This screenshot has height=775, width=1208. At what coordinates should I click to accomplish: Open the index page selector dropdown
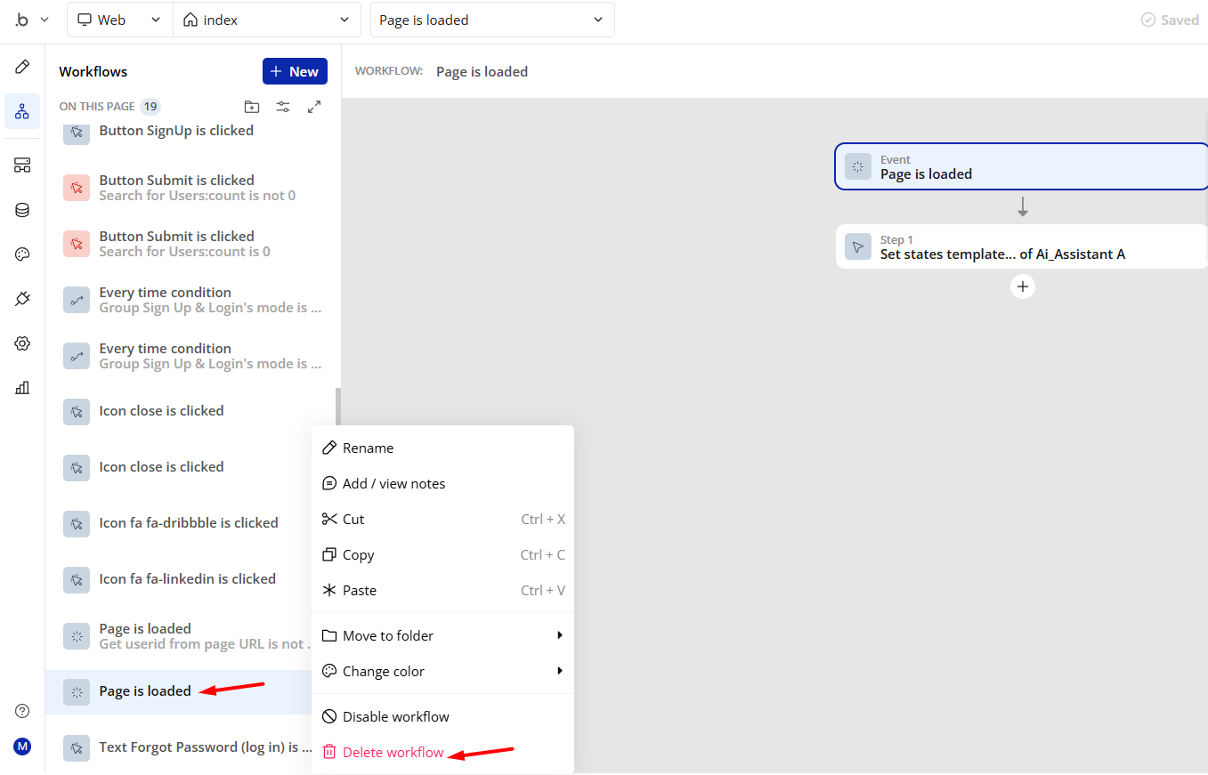point(266,20)
